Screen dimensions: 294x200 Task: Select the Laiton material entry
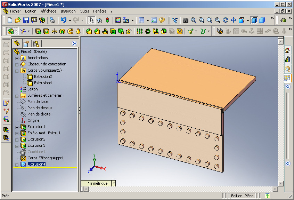[x=32, y=89]
